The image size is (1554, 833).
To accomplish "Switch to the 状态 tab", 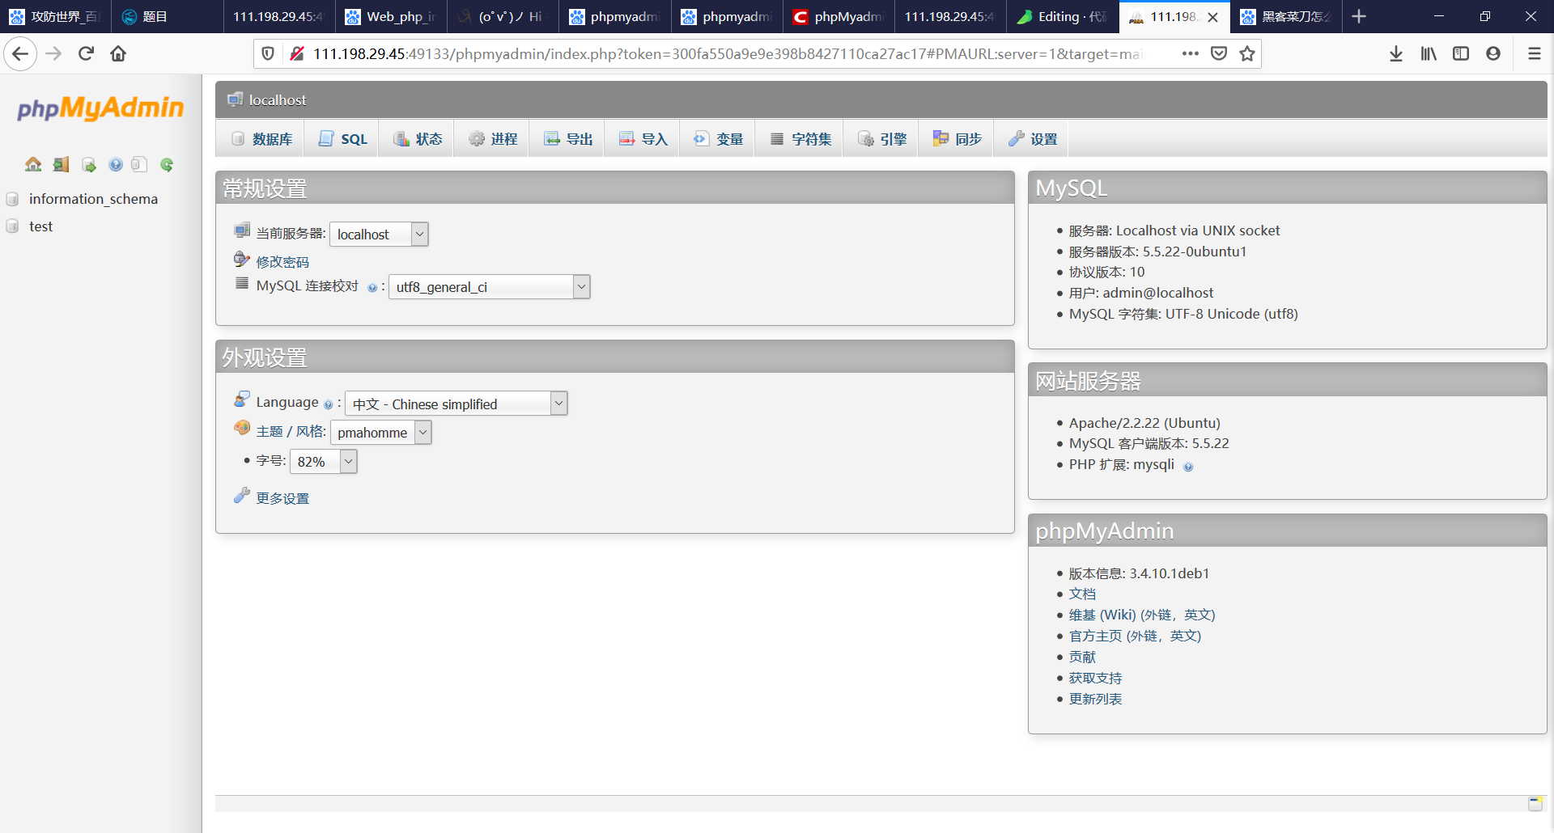I will tap(418, 139).
